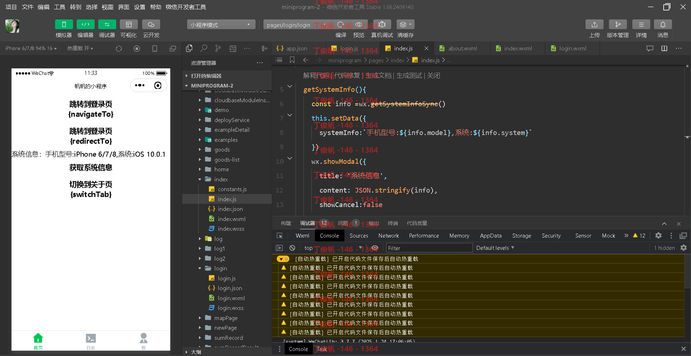Collapse the MINIPROGRAM-2 project section
This screenshot has height=356, width=691.
point(227,86)
